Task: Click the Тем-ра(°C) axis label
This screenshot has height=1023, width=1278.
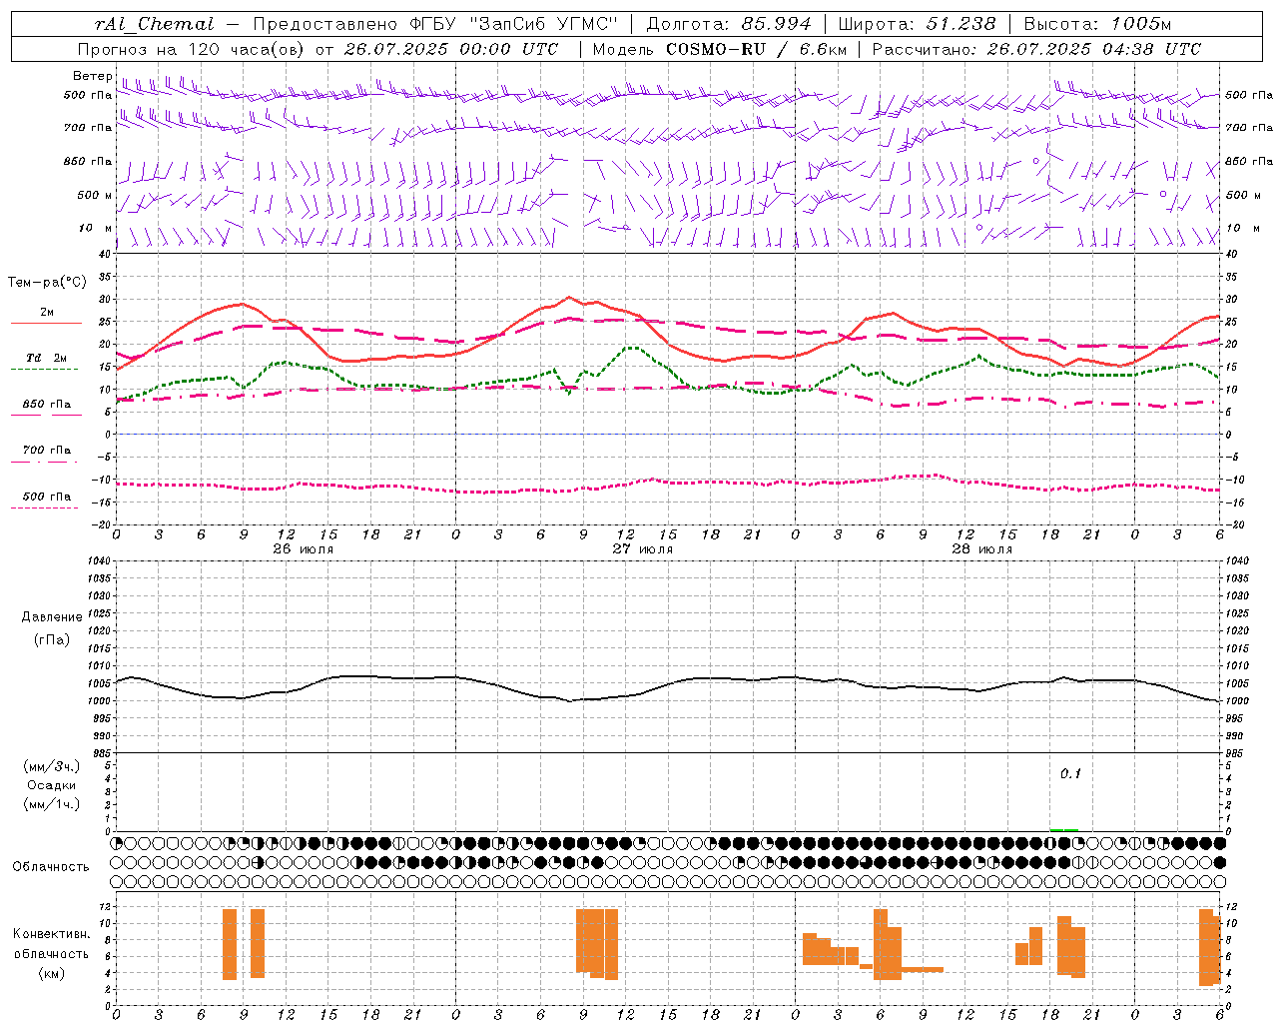Action: pos(47,283)
